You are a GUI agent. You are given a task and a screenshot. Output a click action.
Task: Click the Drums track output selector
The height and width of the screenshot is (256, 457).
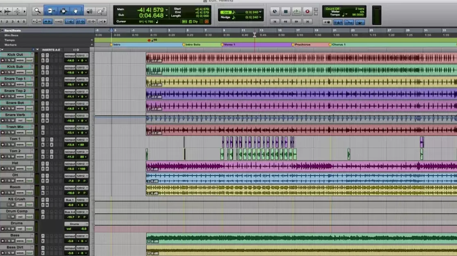point(76,224)
